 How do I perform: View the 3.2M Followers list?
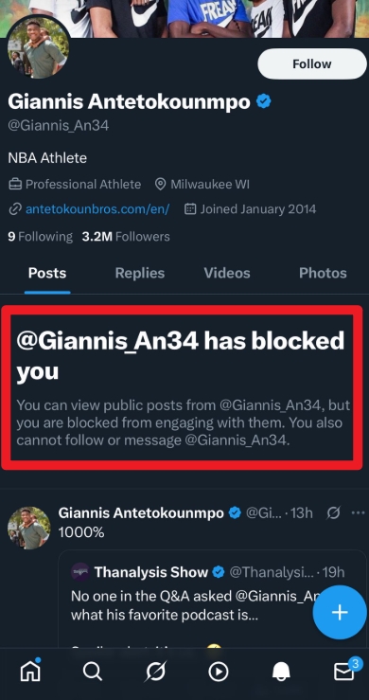coord(126,237)
